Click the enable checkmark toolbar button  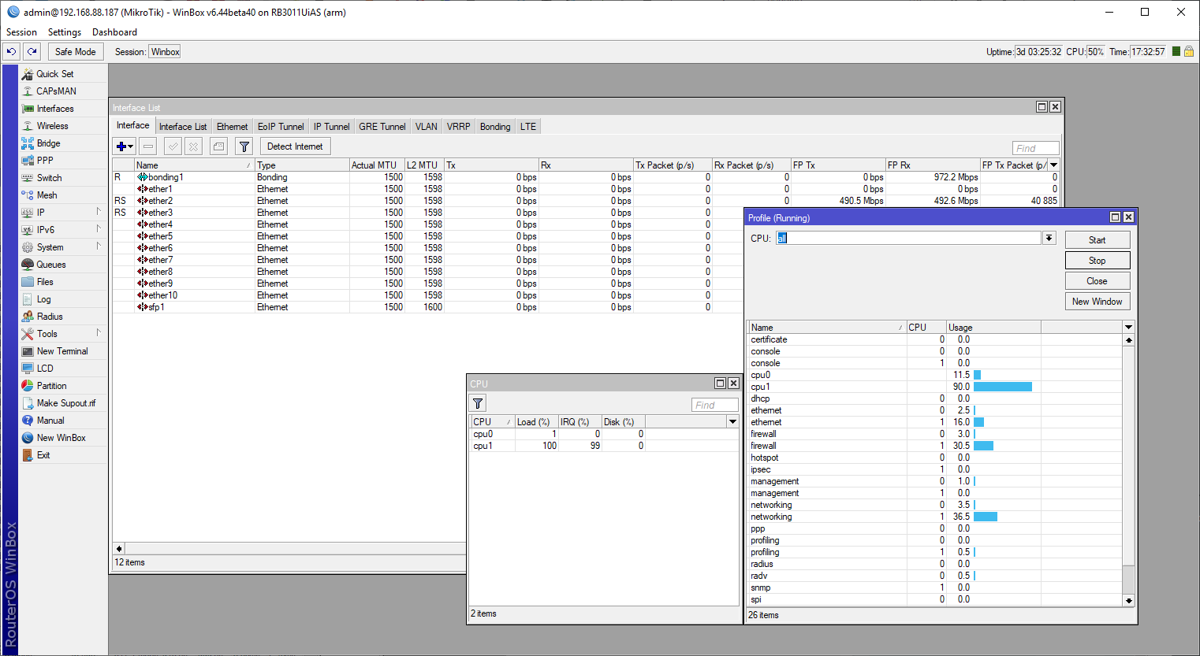pyautogui.click(x=173, y=146)
